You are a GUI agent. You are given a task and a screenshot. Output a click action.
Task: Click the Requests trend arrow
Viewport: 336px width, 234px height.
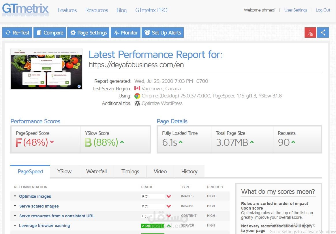tap(293, 142)
